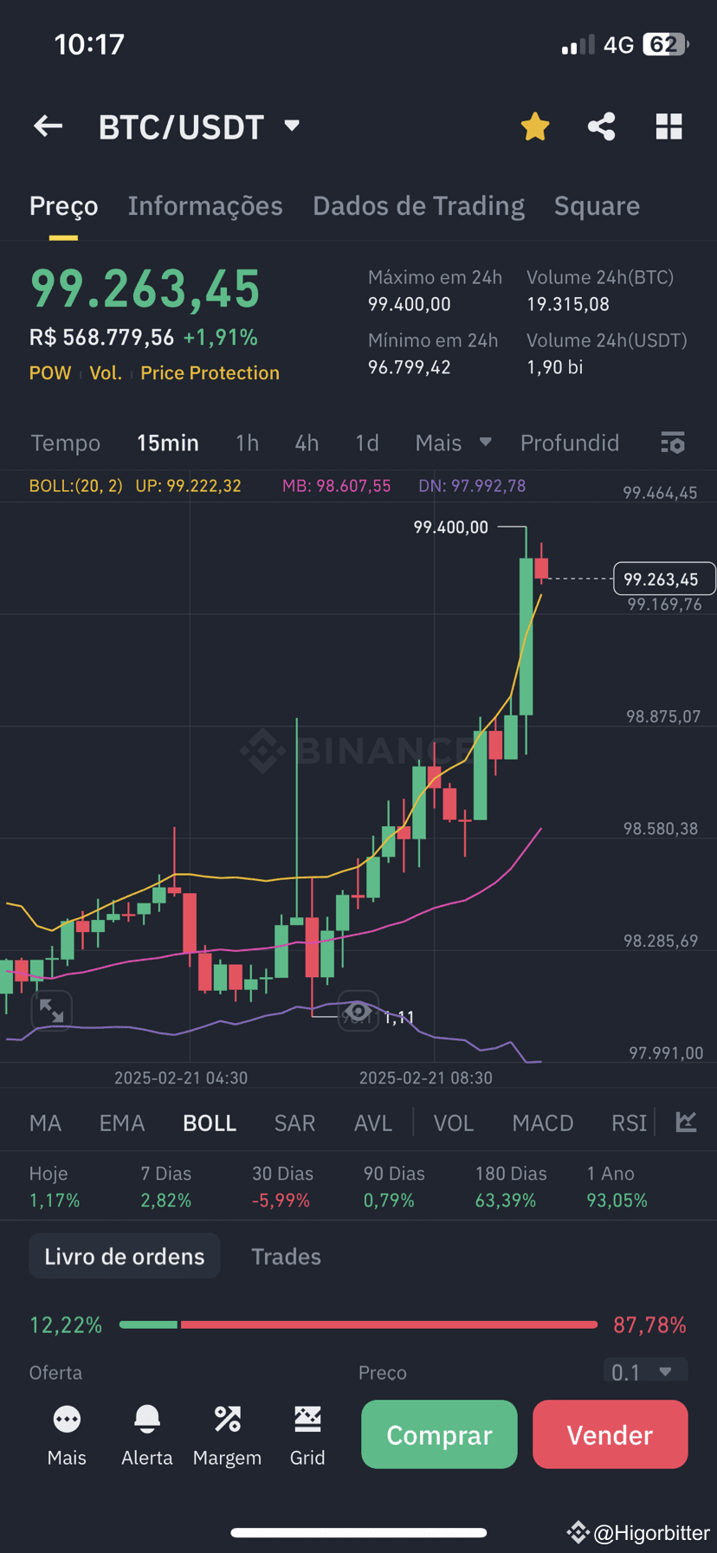This screenshot has width=717, height=1553.
Task: Tap the 99.263,45 current price label
Action: click(x=663, y=579)
